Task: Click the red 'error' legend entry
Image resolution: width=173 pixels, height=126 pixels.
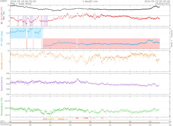Action: 45,119
